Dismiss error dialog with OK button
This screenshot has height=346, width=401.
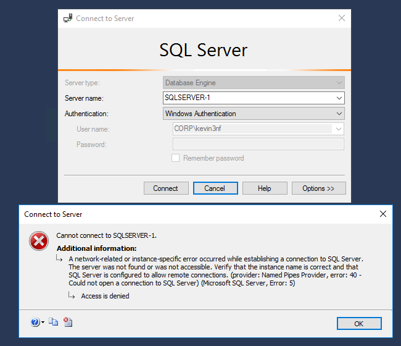359,324
